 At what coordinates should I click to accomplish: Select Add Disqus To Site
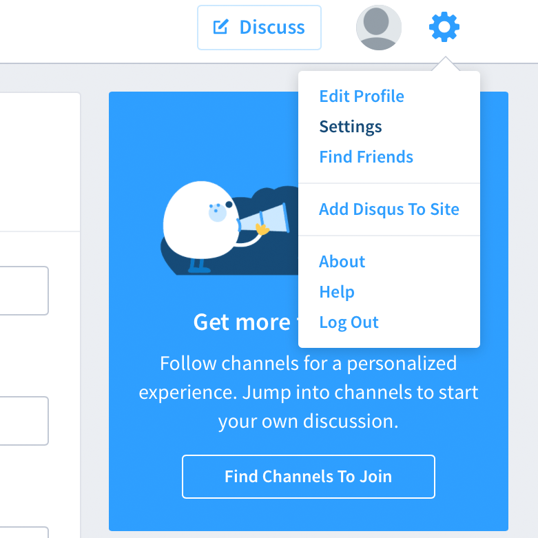389,209
